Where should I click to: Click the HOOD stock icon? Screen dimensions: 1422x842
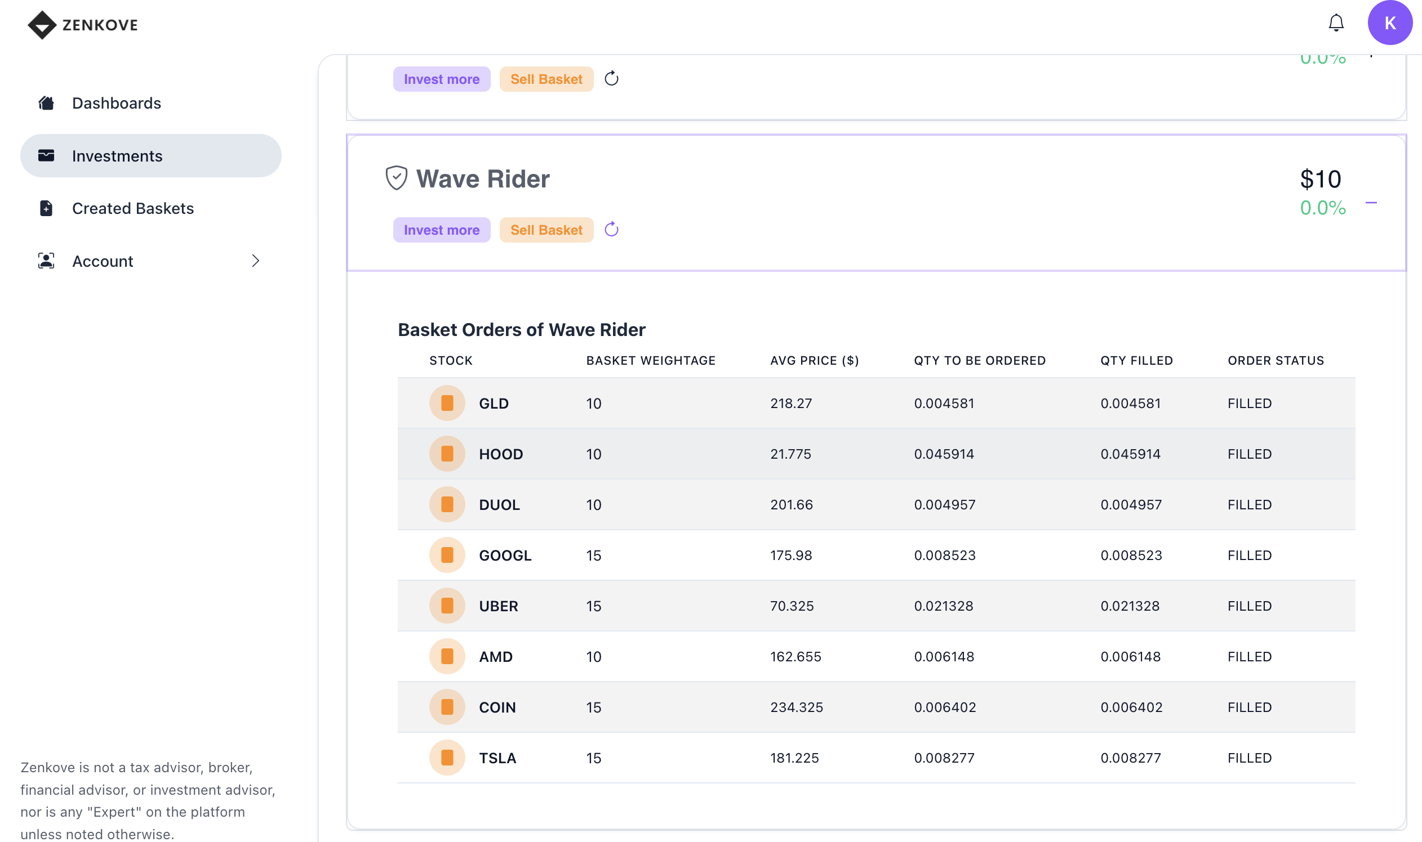(x=447, y=454)
